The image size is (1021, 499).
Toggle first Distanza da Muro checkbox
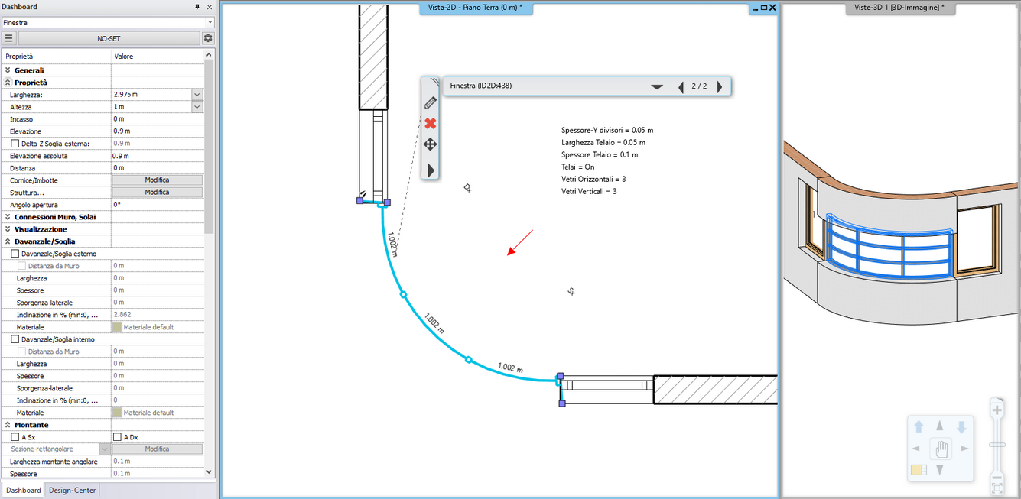pos(22,266)
